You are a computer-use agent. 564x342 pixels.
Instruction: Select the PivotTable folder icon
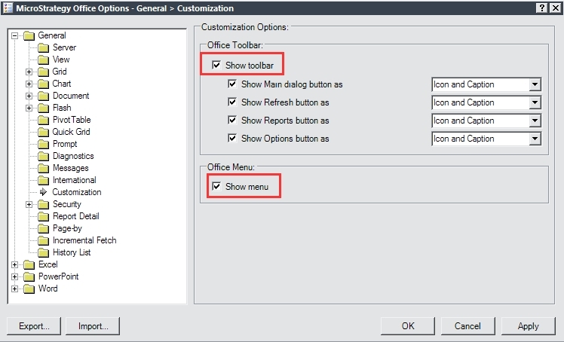pyautogui.click(x=44, y=120)
